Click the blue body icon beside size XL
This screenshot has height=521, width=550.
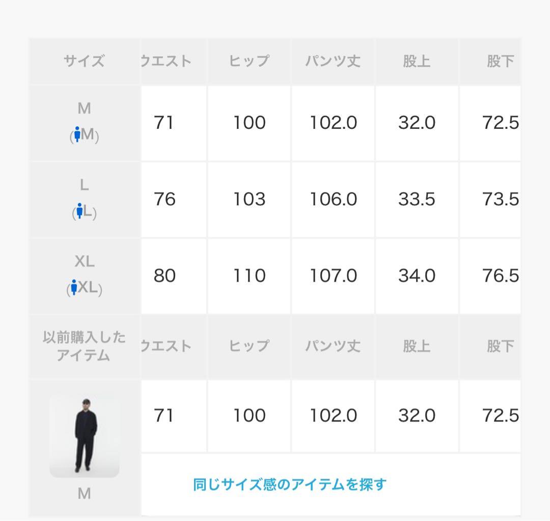pos(75,288)
